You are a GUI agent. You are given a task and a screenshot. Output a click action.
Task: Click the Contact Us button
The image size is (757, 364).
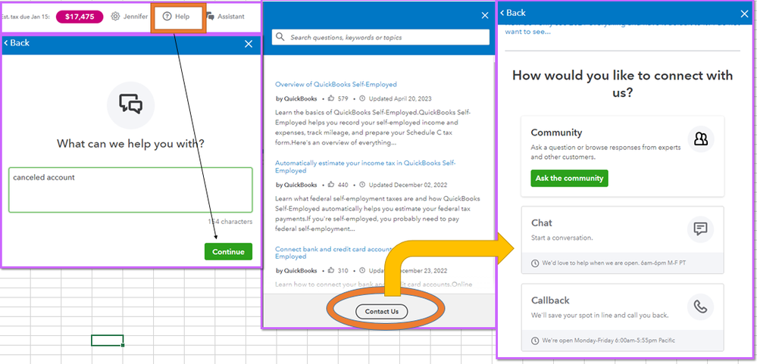pyautogui.click(x=382, y=312)
